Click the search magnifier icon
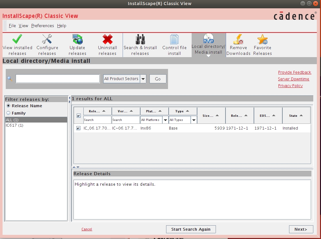Viewport: 321px width, 239px height. (x=10, y=78)
